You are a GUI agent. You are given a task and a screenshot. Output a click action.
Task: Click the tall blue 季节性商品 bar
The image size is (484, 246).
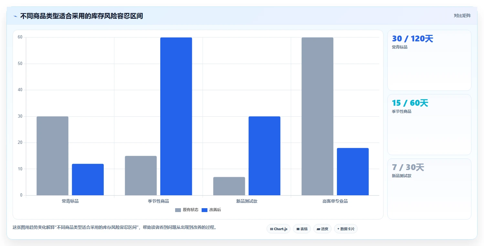click(176, 116)
